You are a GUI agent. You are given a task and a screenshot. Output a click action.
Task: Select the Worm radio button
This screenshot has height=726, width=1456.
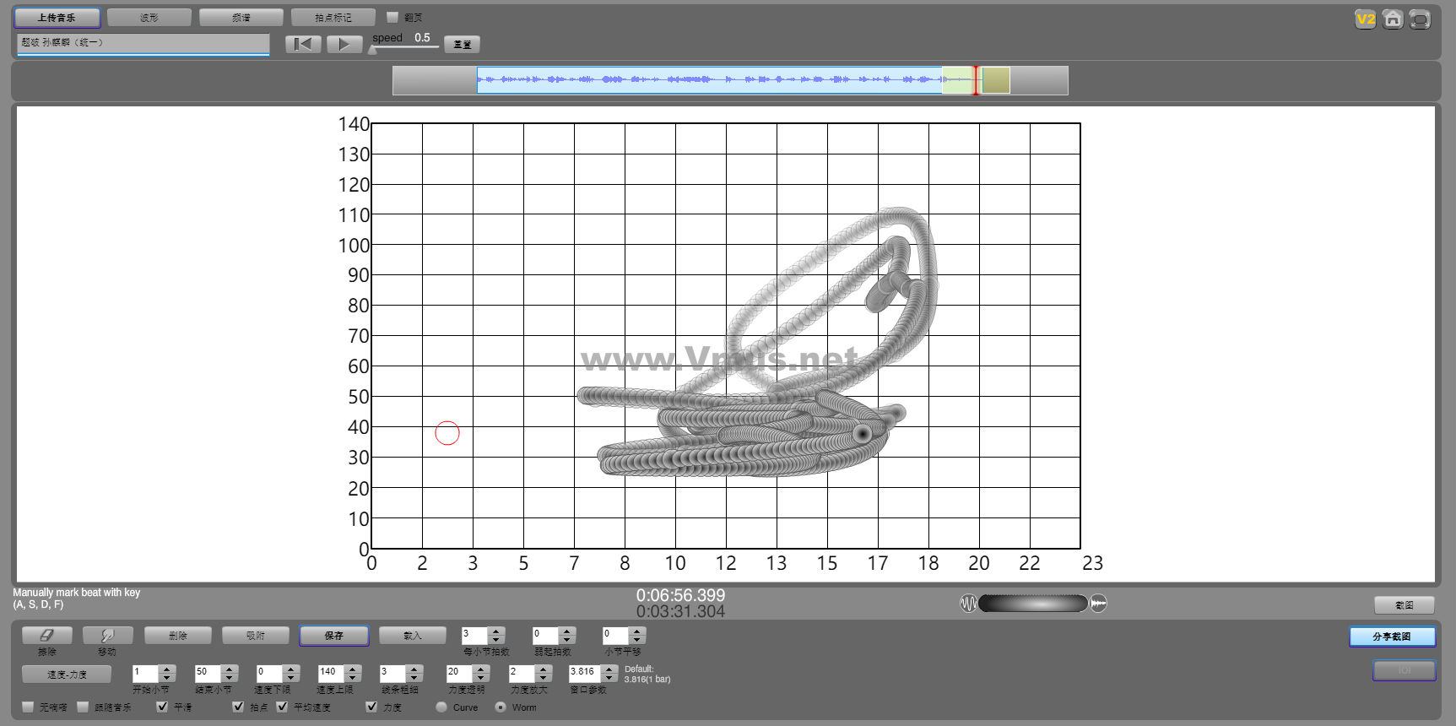(501, 707)
